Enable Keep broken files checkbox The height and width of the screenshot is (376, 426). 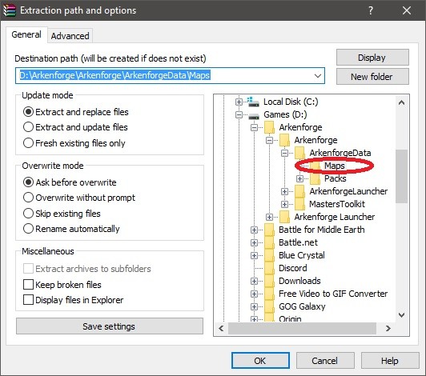pos(28,285)
